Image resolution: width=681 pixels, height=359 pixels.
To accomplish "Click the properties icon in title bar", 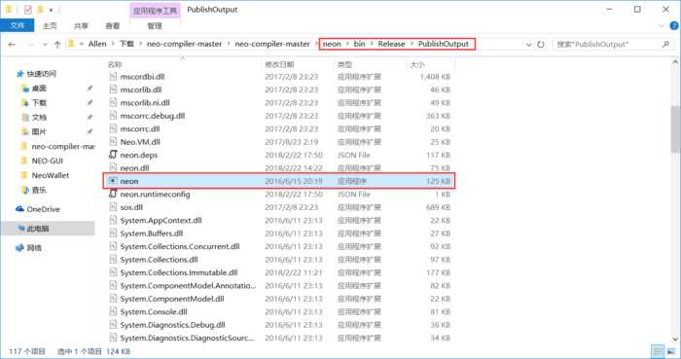I will pyautogui.click(x=28, y=9).
